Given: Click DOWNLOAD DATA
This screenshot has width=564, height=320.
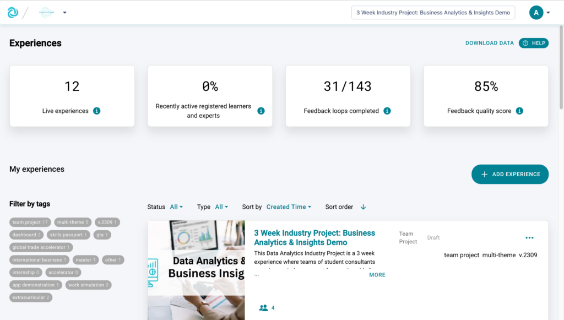Looking at the screenshot, I should coord(489,42).
